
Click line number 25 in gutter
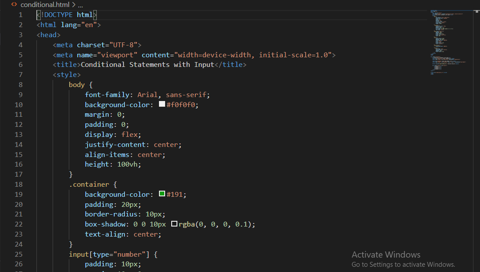tap(19, 254)
